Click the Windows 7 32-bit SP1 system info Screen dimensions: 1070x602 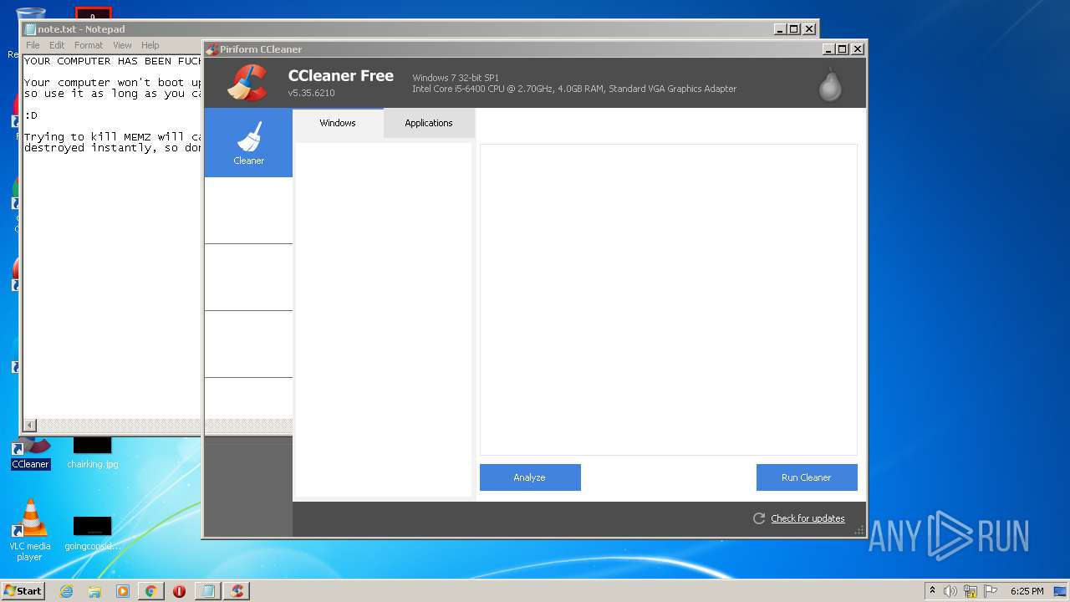pyautogui.click(x=456, y=78)
